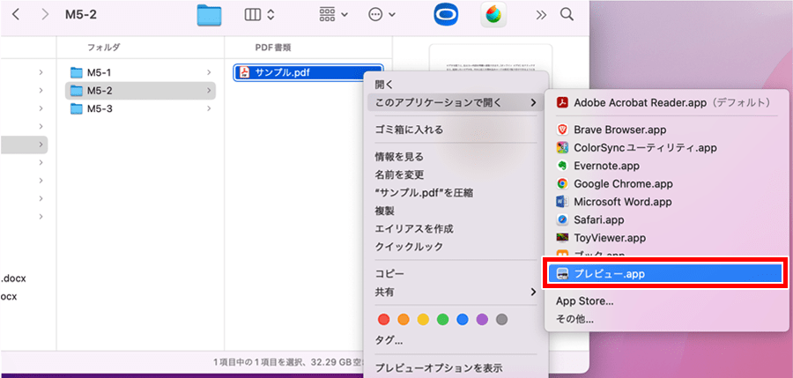Choose その他... in the submenu

tap(666, 319)
